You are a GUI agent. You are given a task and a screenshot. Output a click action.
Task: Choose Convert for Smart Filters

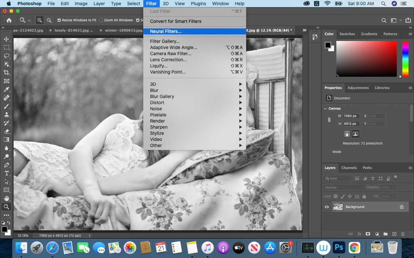point(194,21)
